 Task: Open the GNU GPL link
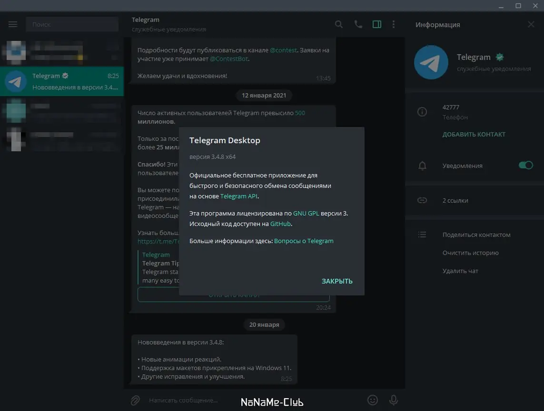306,213
